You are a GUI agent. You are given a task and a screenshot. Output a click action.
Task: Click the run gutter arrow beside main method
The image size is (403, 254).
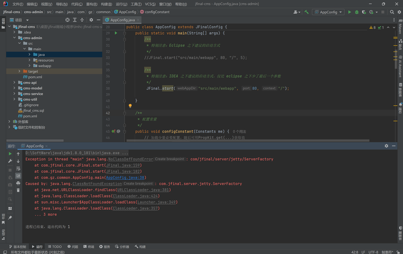pos(116,33)
